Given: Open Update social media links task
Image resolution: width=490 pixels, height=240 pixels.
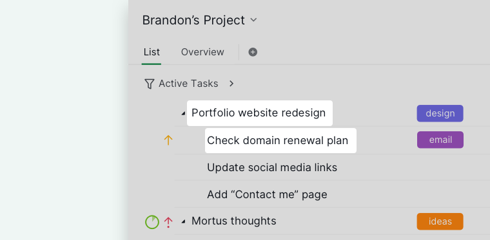Looking at the screenshot, I should tap(272, 168).
